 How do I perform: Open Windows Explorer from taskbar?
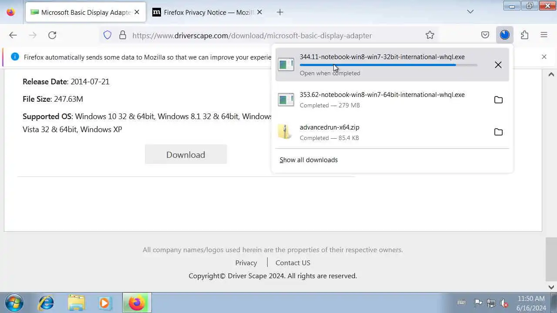(76, 303)
